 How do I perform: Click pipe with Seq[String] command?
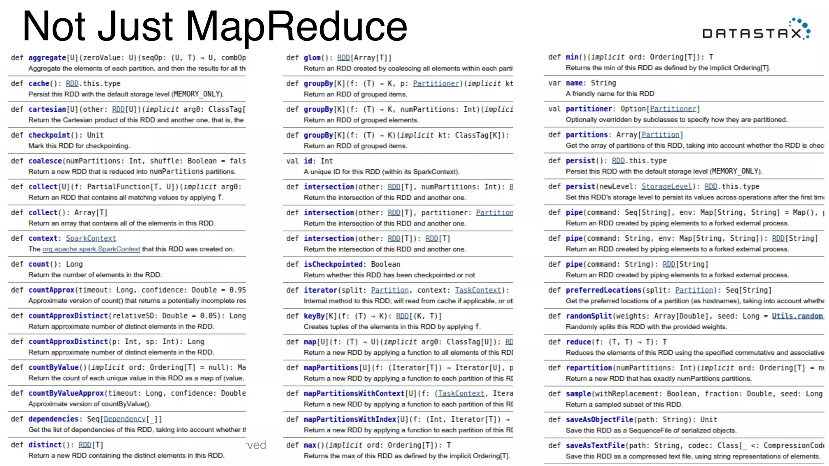[x=574, y=212]
